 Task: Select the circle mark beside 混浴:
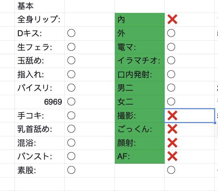71,143
